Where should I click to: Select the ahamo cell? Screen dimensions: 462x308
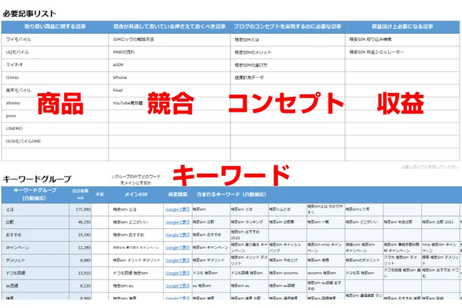click(x=55, y=103)
